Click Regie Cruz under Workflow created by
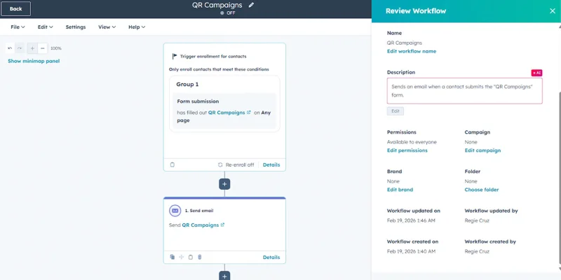The image size is (561, 280). coord(477,251)
